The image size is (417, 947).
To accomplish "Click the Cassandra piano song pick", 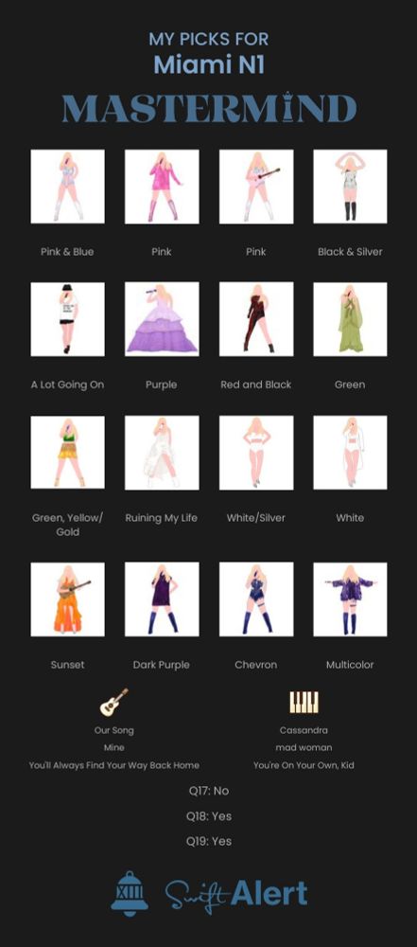I will pos(304,730).
